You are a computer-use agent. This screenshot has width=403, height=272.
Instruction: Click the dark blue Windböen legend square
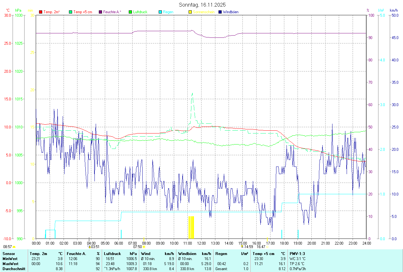220,12
